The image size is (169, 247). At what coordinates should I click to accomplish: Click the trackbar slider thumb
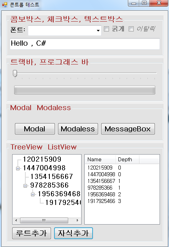coord(15,74)
